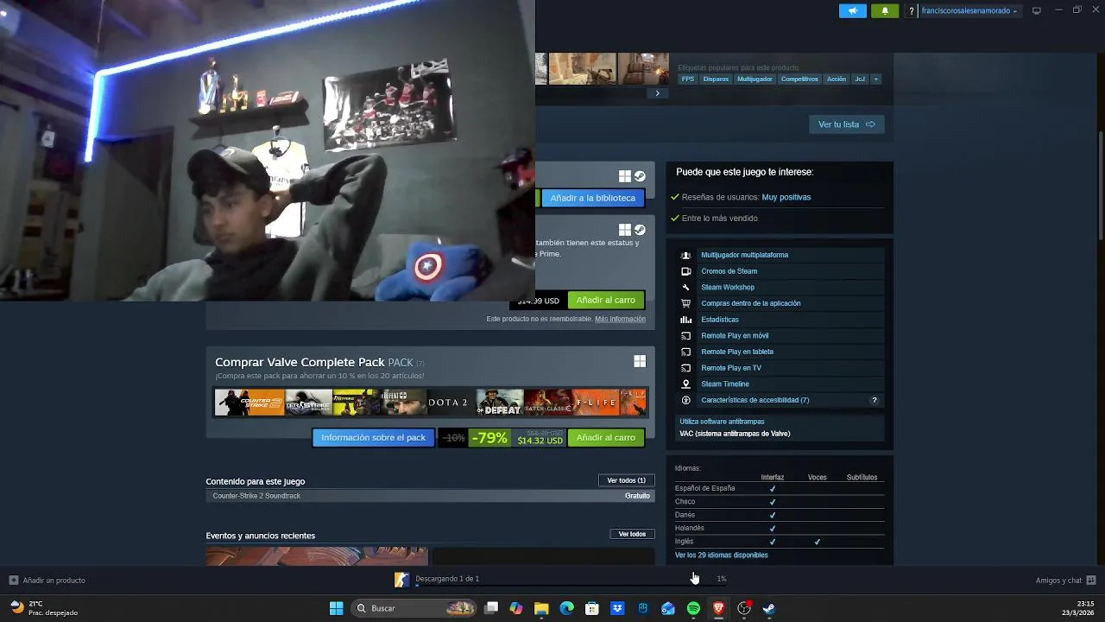This screenshot has width=1105, height=622.
Task: Click the Compras dentro de la aplicación cart icon
Action: pyautogui.click(x=686, y=303)
